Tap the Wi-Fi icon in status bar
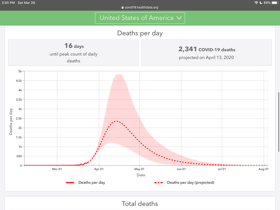Viewport: 280px width, 210px height. (x=256, y=3)
